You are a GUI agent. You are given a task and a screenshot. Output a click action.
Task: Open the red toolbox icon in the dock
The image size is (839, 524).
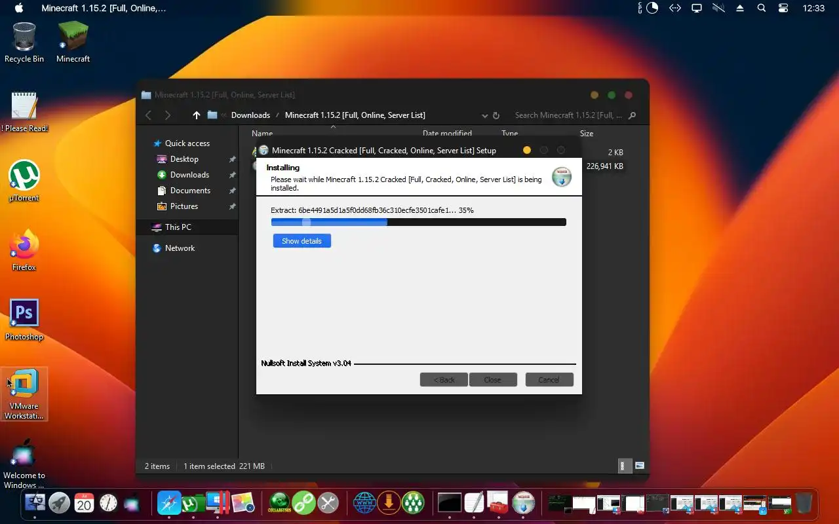[498, 503]
